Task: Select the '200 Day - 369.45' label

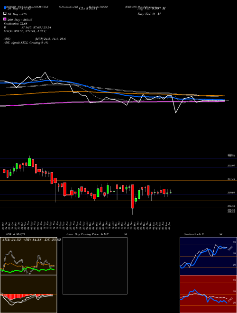Action: coord(20,20)
